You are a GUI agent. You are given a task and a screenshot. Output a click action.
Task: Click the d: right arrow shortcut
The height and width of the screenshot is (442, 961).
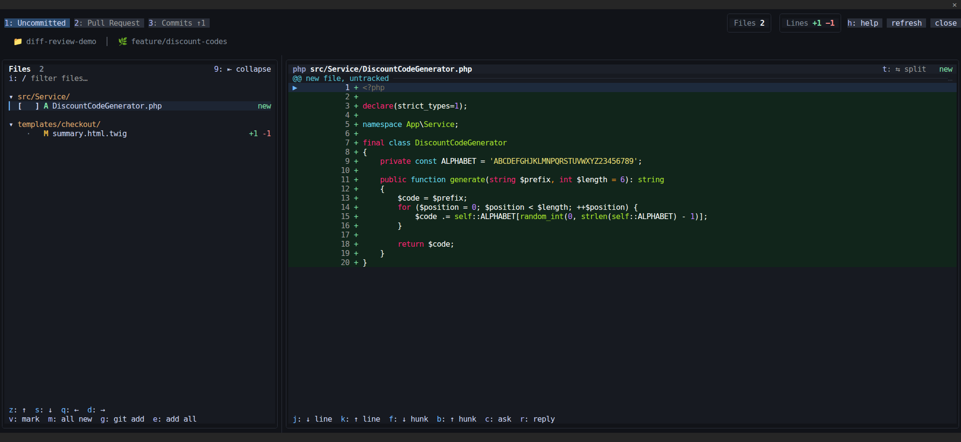(96, 410)
